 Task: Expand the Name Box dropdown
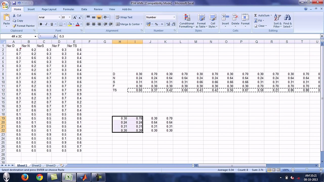(x=35, y=36)
